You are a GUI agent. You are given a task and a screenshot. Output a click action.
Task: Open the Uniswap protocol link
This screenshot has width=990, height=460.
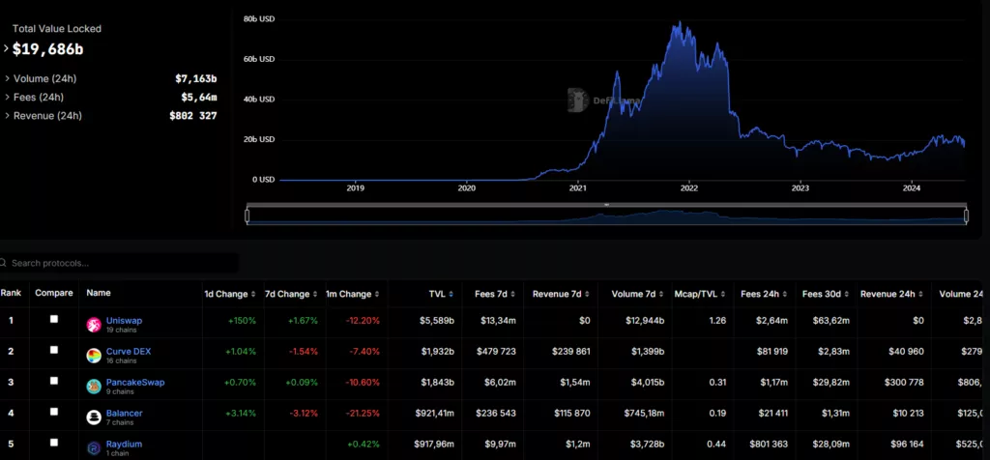[x=125, y=321]
